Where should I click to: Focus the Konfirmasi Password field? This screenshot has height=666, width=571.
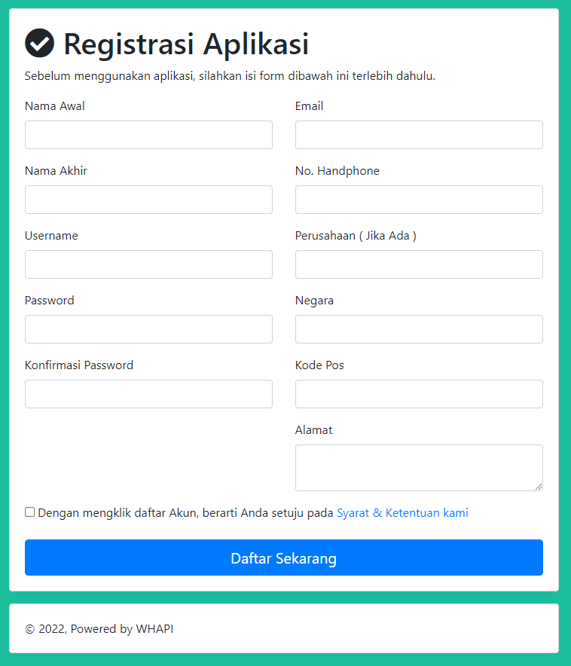[148, 394]
